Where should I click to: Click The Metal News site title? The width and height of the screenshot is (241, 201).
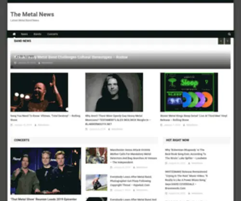click(x=32, y=14)
